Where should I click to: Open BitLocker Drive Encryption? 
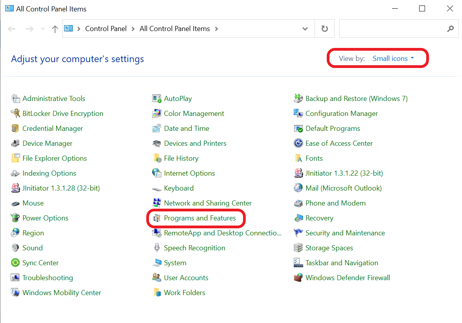(62, 113)
